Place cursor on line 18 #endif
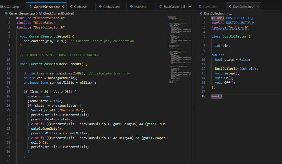Image resolution: width=282 pixels, height=164 pixels. point(217,96)
